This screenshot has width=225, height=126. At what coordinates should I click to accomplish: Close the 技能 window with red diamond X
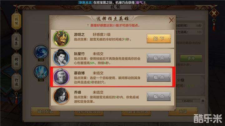click(214, 14)
